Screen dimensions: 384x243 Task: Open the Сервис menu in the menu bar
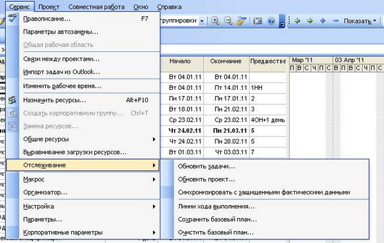coord(20,7)
